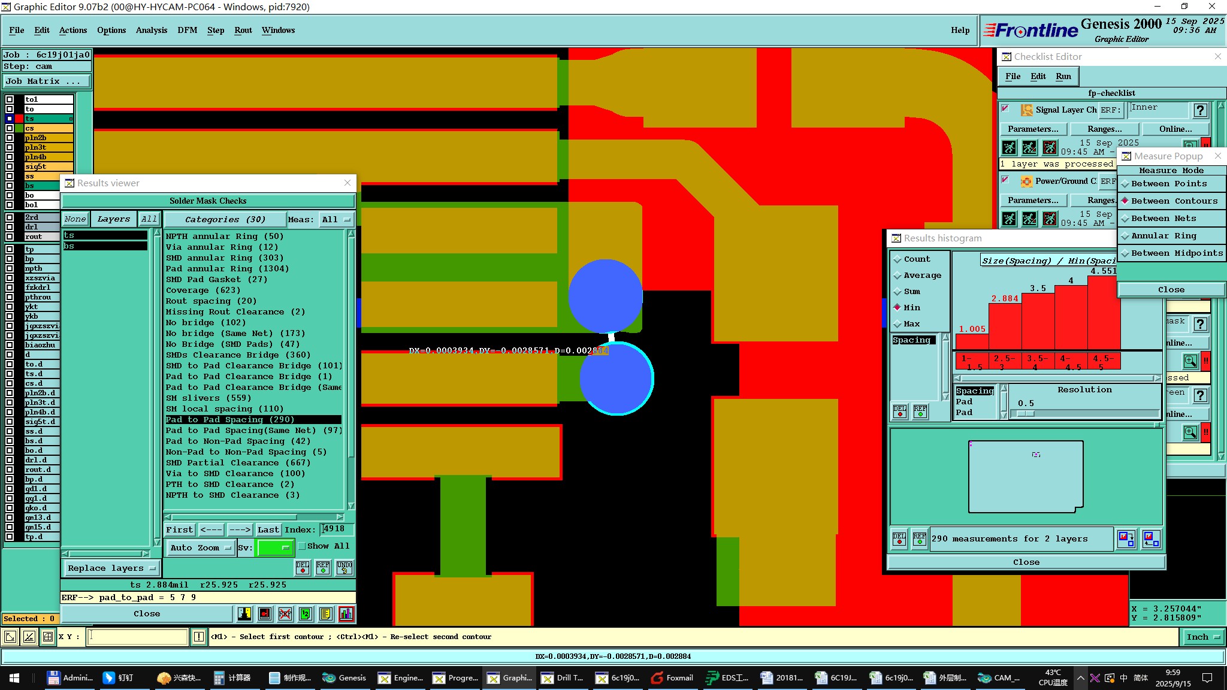Click the UNDO icon in Results viewer
1227x690 pixels.
click(x=344, y=567)
